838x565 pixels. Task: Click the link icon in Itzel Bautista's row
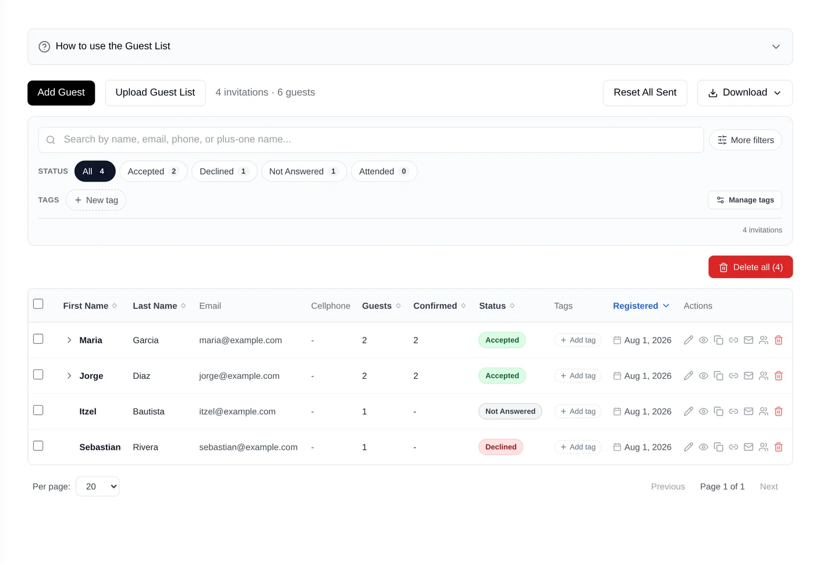point(734,411)
